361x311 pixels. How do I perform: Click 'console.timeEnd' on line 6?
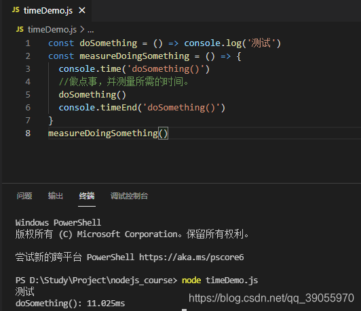[98, 108]
